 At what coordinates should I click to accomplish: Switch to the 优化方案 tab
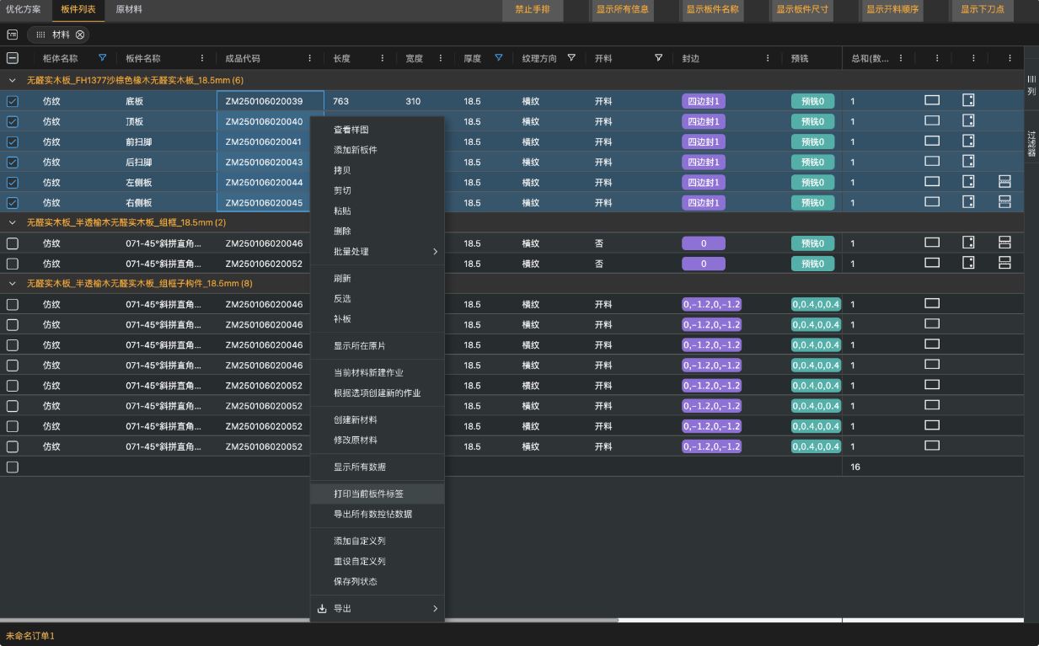pyautogui.click(x=24, y=9)
